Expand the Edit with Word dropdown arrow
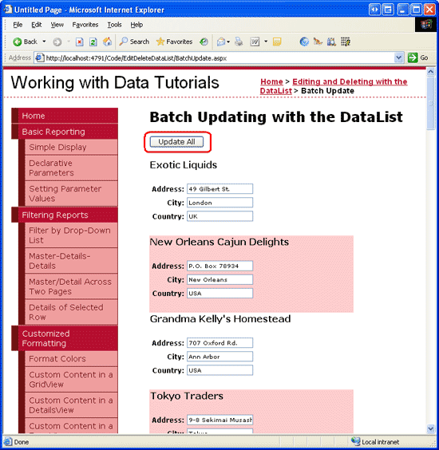This screenshot has width=439, height=450. pyautogui.click(x=266, y=41)
